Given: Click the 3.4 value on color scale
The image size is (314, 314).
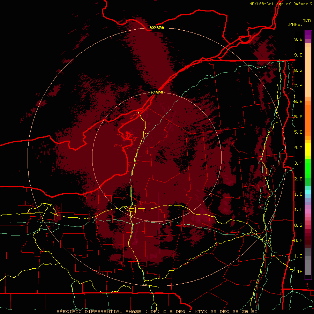Looking at the screenshot, I should pyautogui.click(x=298, y=163).
